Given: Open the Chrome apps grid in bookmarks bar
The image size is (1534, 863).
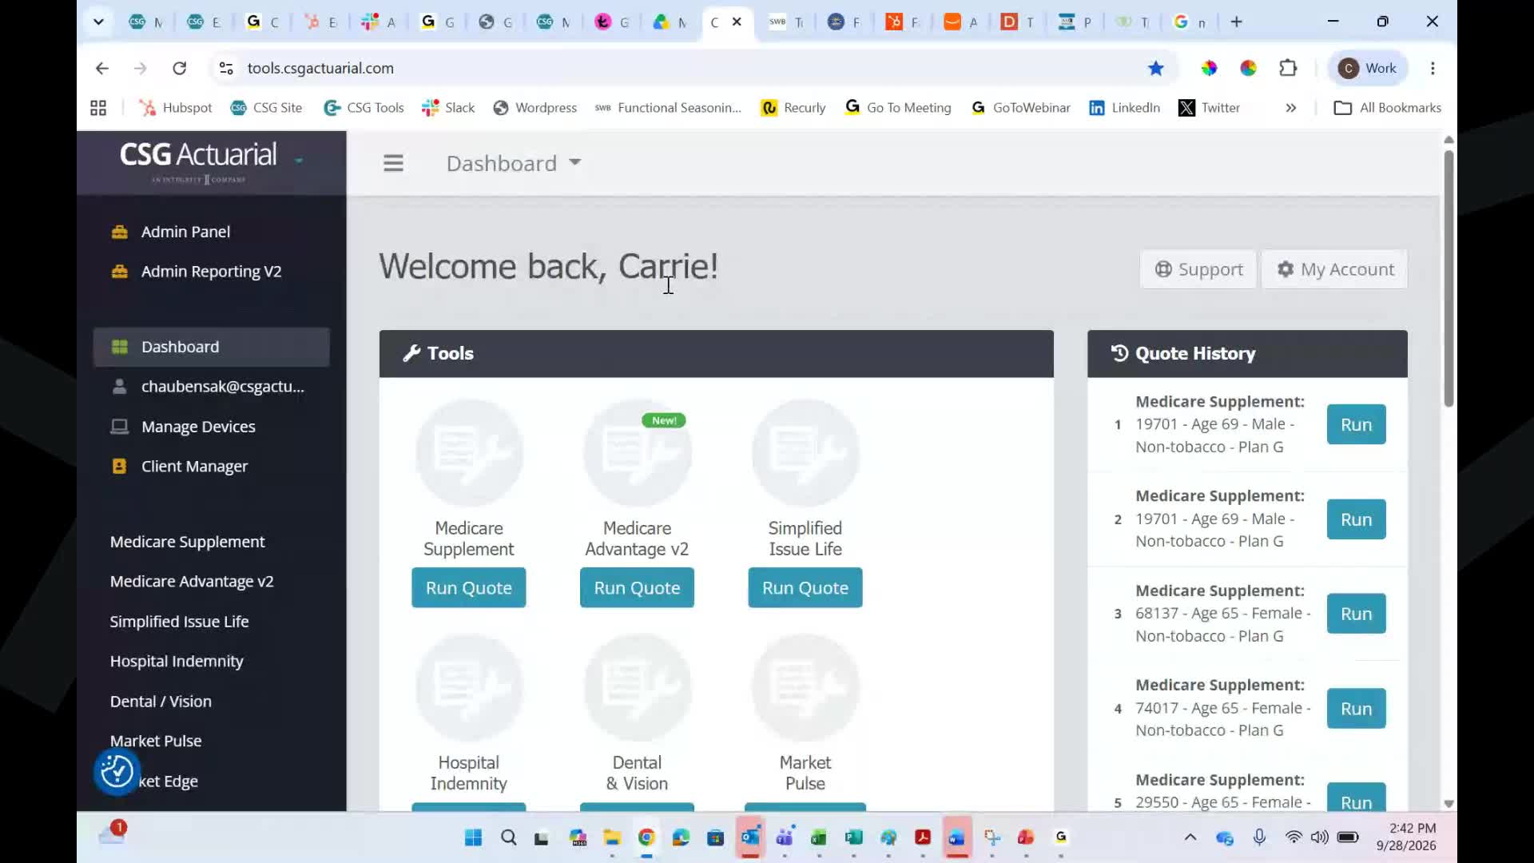Looking at the screenshot, I should [x=98, y=108].
